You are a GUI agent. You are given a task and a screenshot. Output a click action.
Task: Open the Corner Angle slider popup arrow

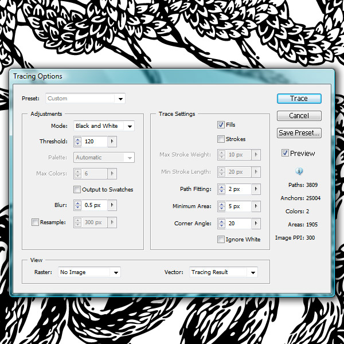(x=256, y=224)
